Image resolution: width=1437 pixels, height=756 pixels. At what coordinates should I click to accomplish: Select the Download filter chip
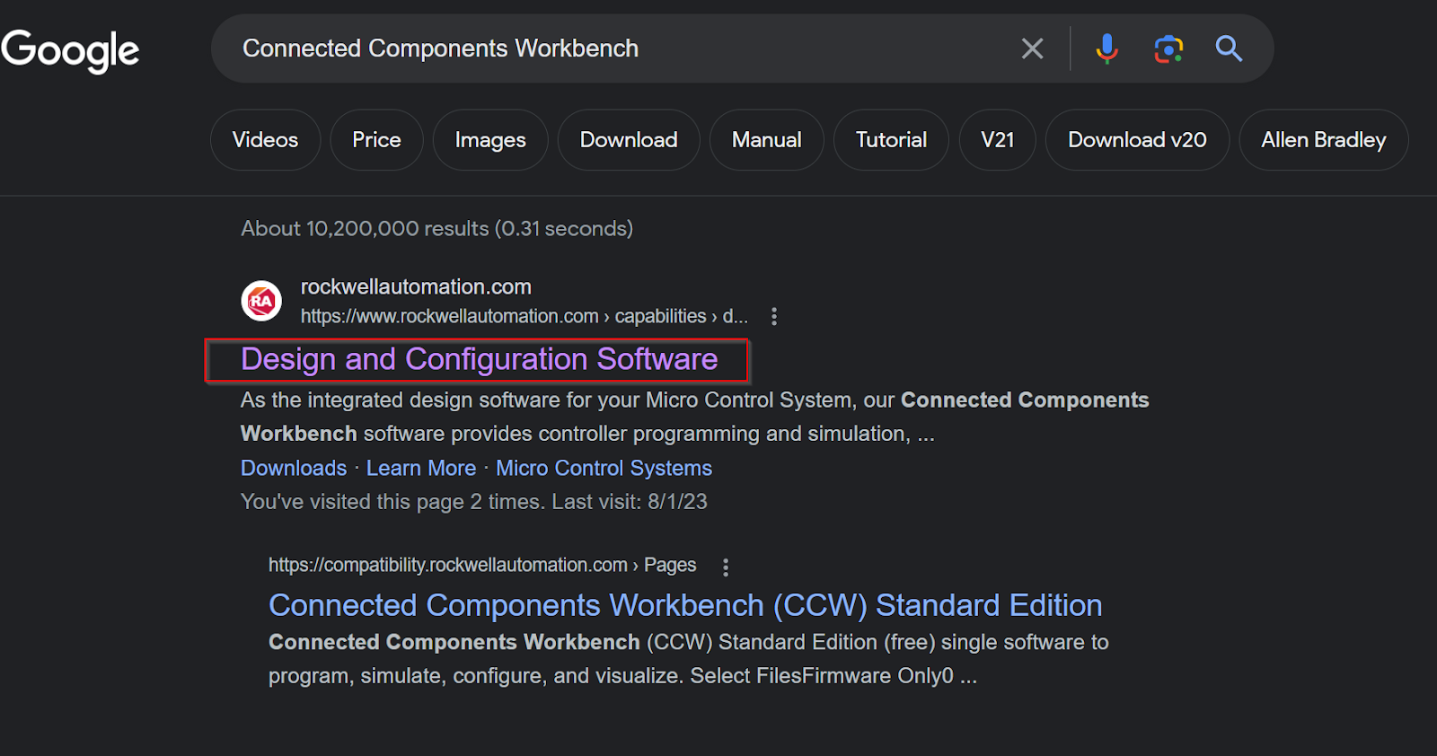(x=629, y=140)
